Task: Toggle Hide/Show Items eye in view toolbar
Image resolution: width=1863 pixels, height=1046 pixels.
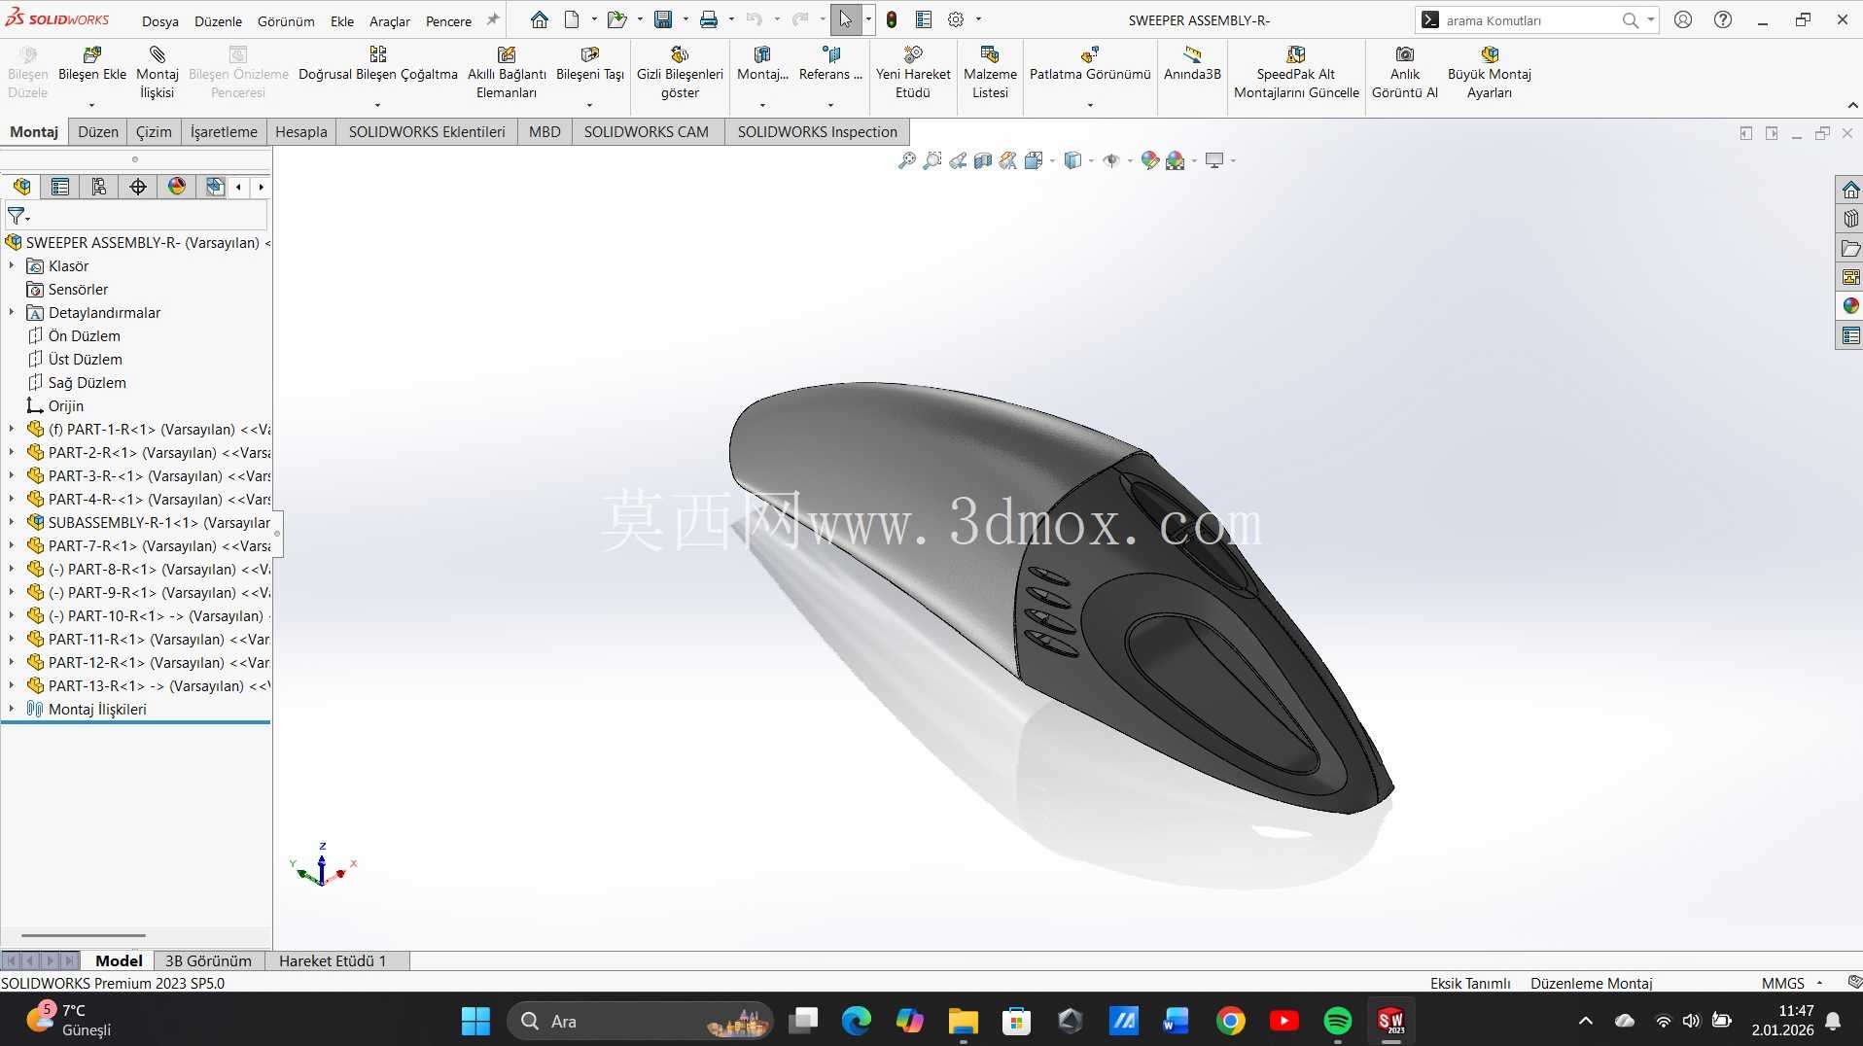Action: click(1110, 160)
